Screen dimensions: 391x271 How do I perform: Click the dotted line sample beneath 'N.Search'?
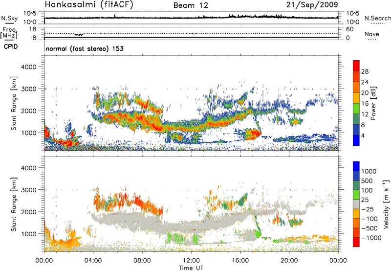pyautogui.click(x=378, y=23)
